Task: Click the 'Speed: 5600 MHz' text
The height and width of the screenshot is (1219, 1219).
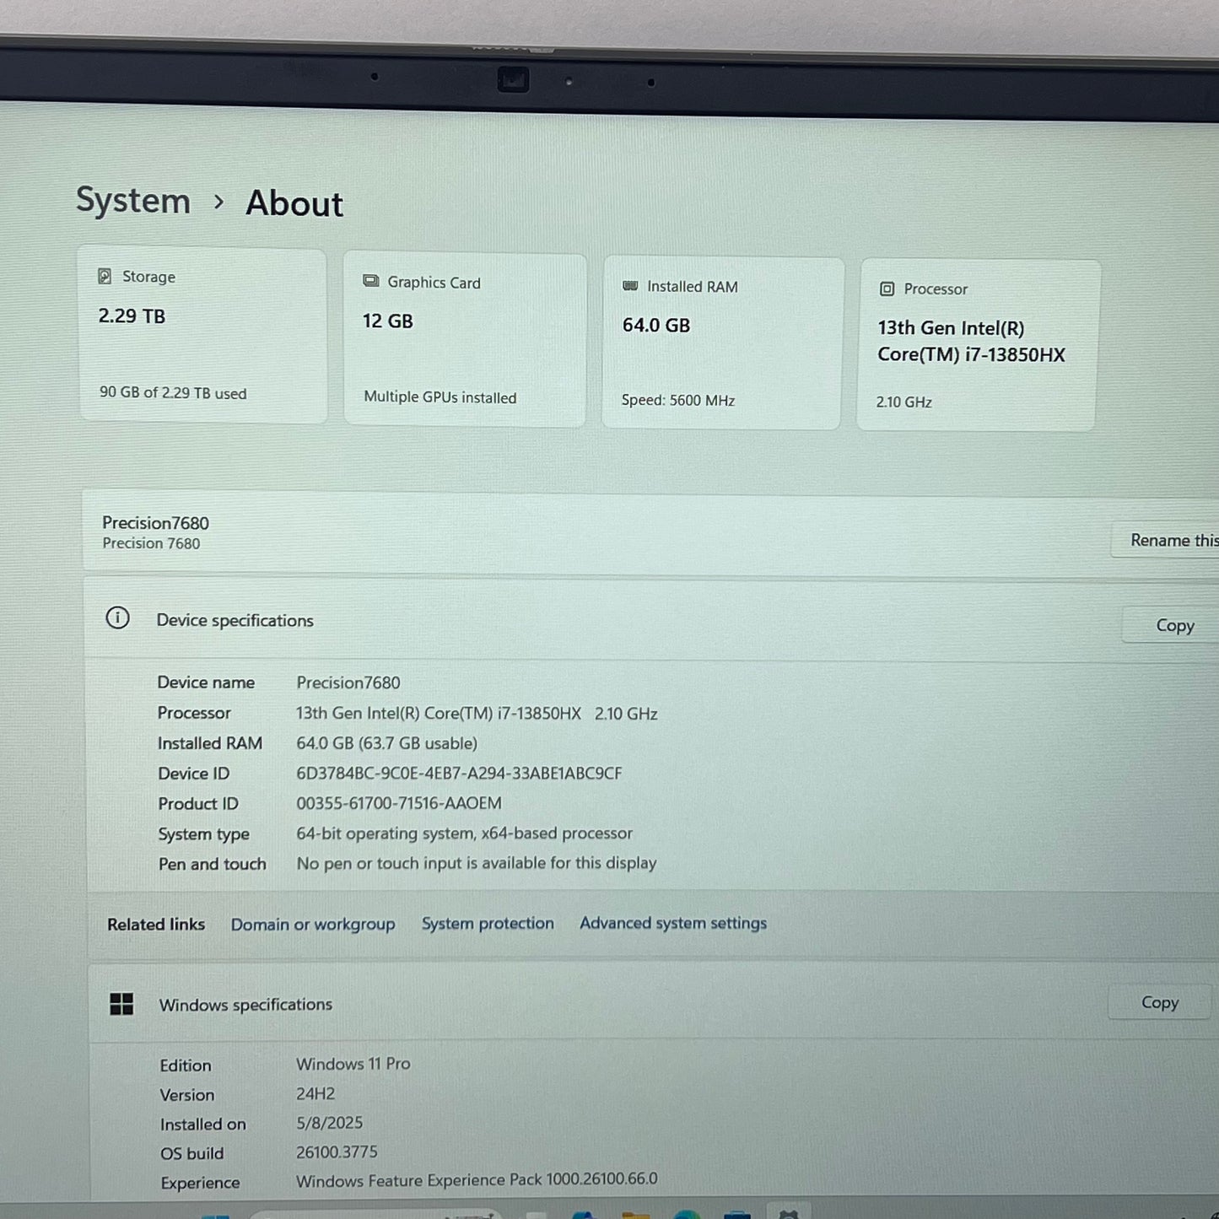Action: coord(678,401)
